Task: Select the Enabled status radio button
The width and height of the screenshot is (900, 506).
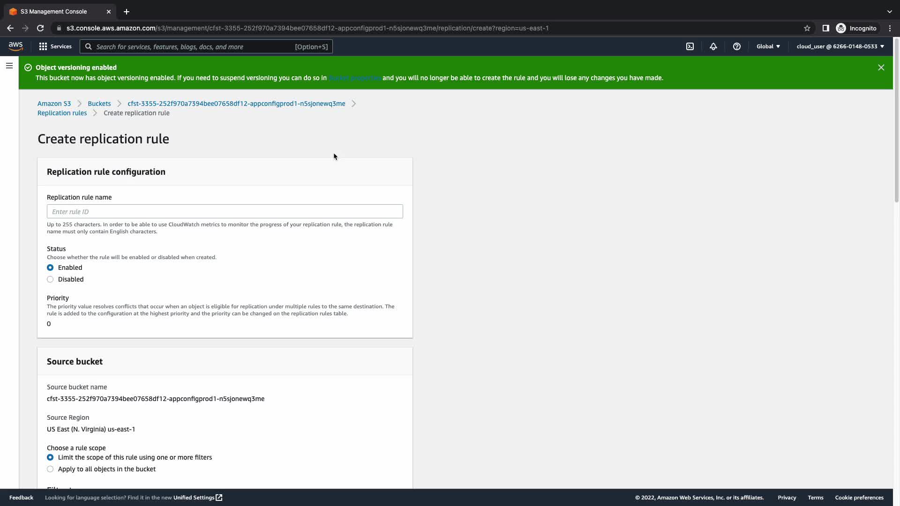Action: click(x=50, y=268)
